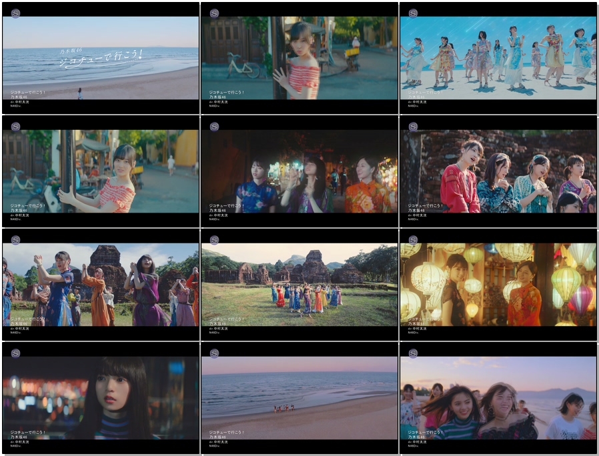This screenshot has height=456, width=599.
Task: Open aerial sunset beach frame with tiny group
Action: click(x=299, y=398)
